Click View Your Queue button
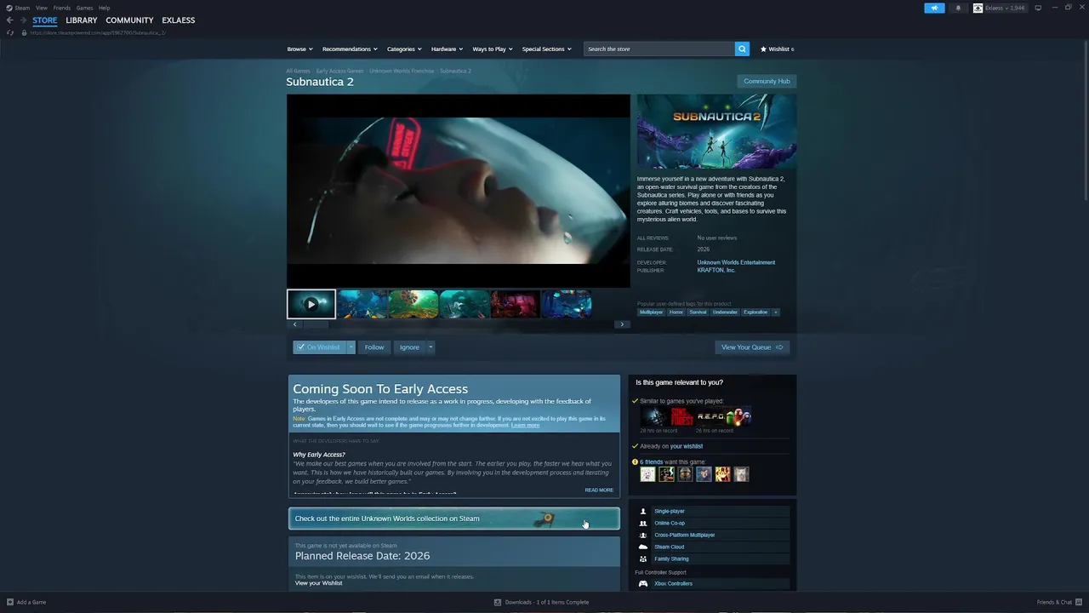This screenshot has height=613, width=1089. tap(752, 347)
